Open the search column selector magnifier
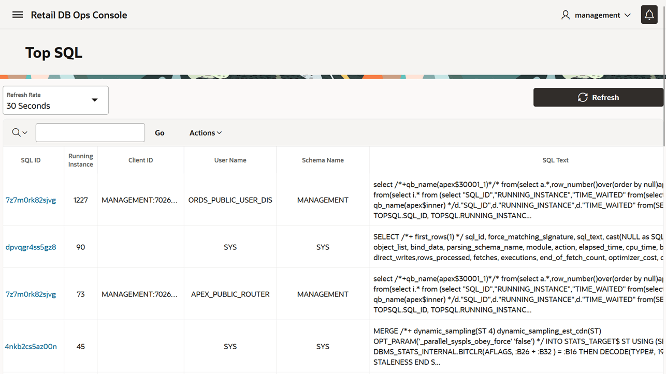 [x=20, y=133]
